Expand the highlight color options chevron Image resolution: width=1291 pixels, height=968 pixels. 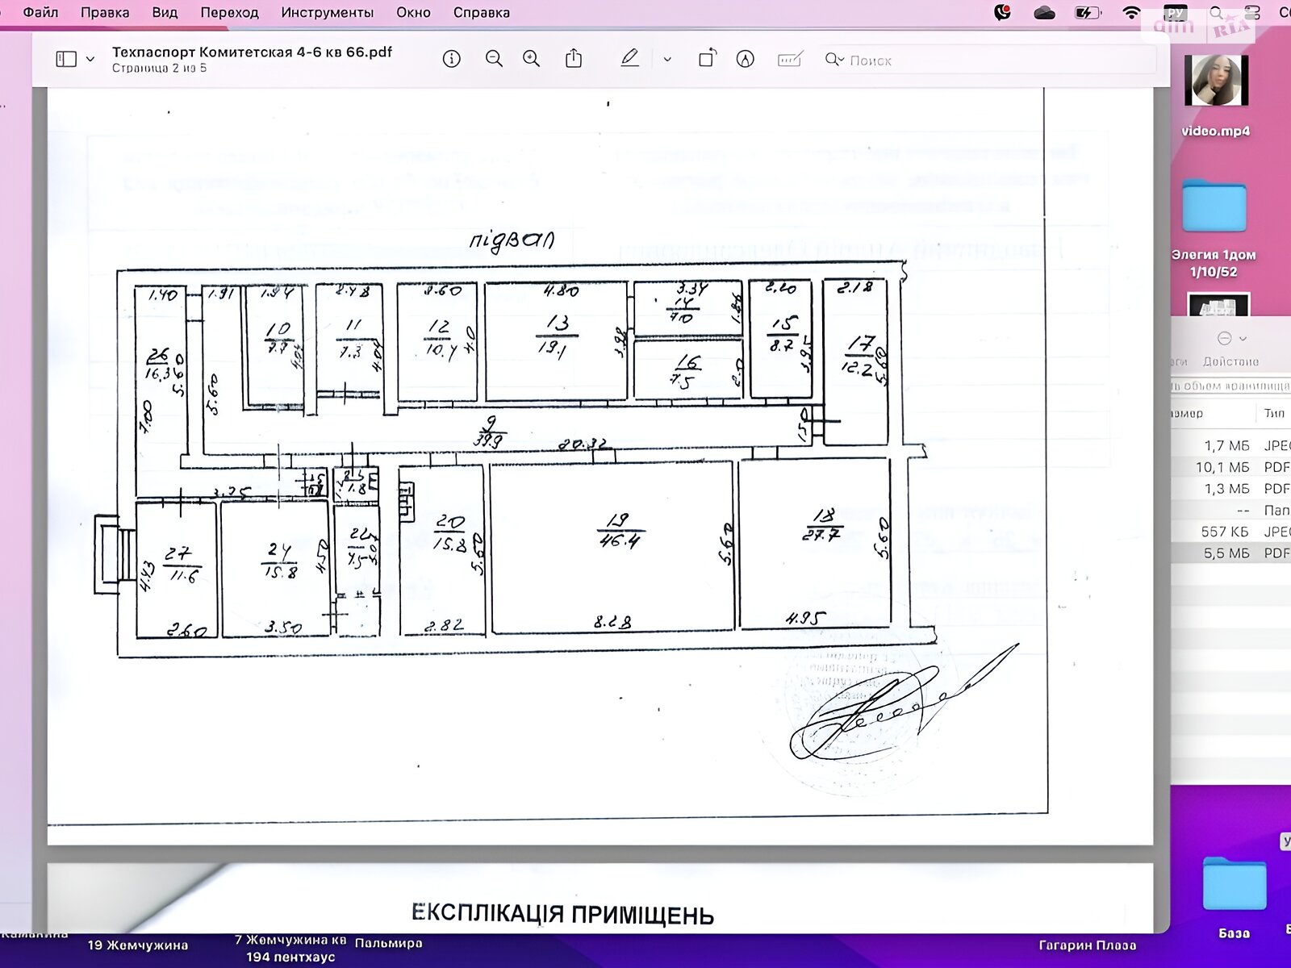(667, 59)
